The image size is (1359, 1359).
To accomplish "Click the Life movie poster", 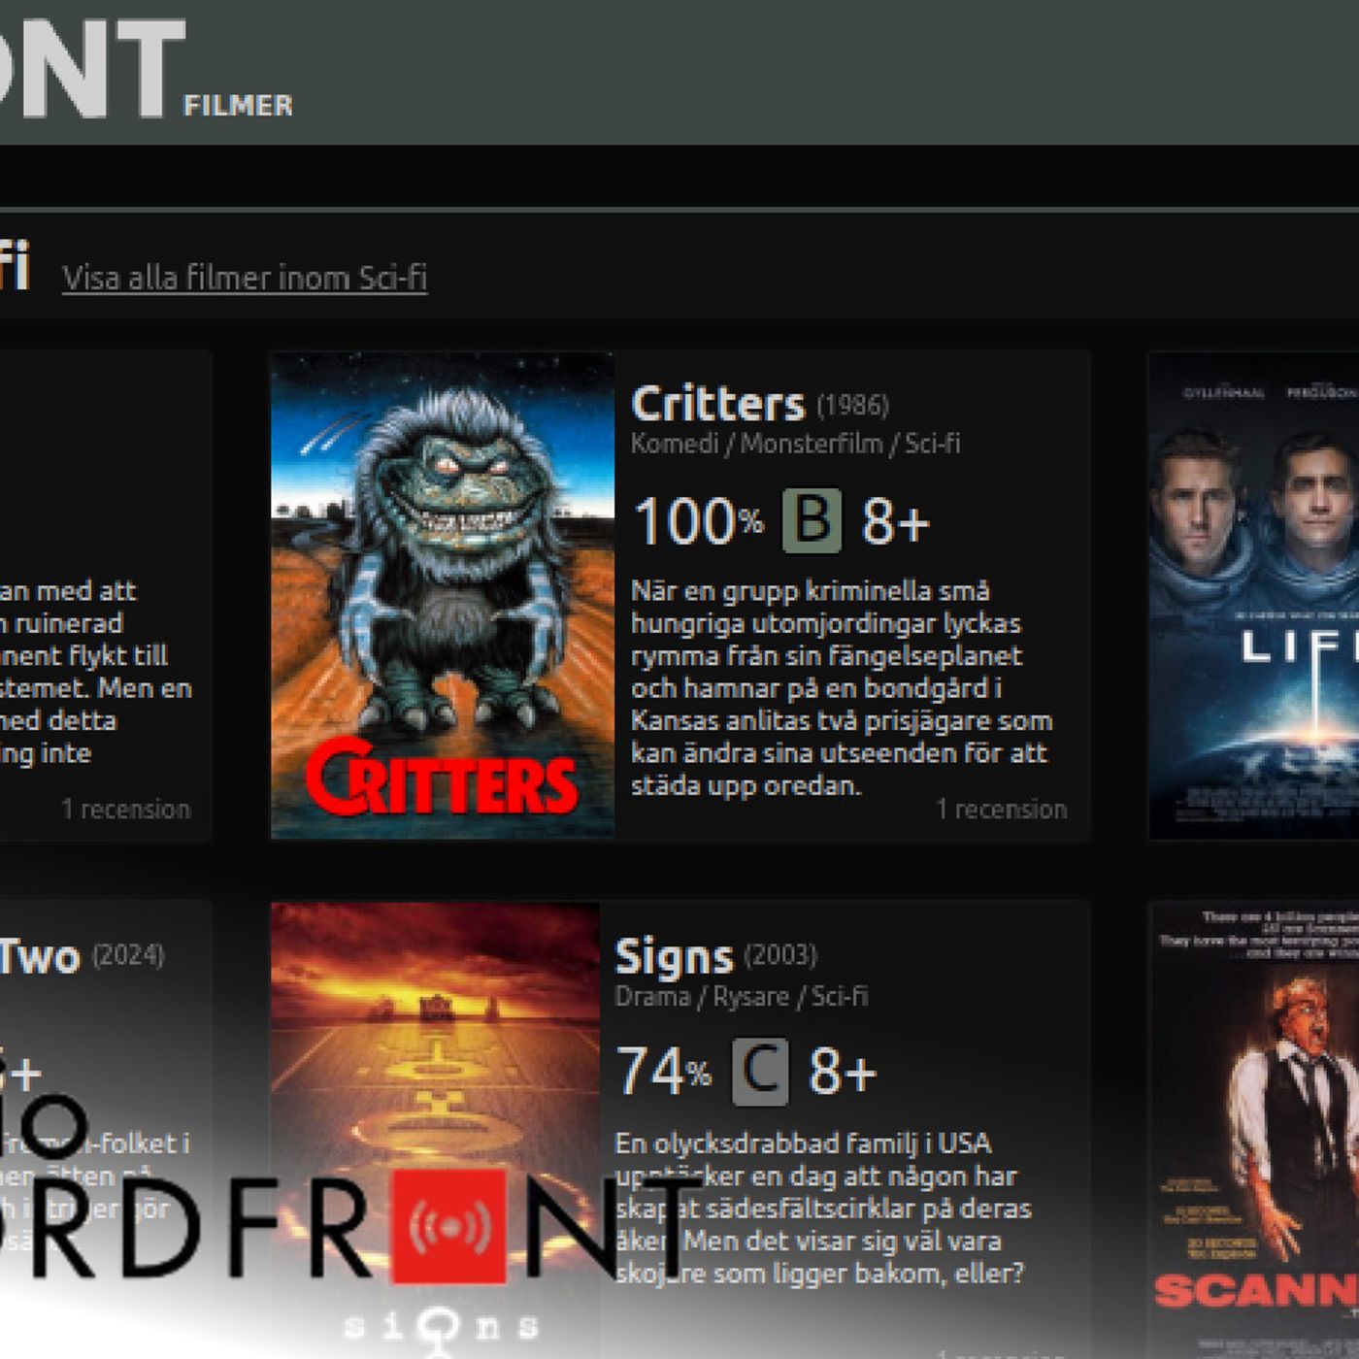I will (x=1253, y=595).
